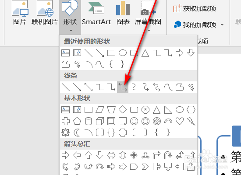The image size is (241, 175).
Task: Choose the folded corner shape in 基本形状
Action: [x=123, y=121]
